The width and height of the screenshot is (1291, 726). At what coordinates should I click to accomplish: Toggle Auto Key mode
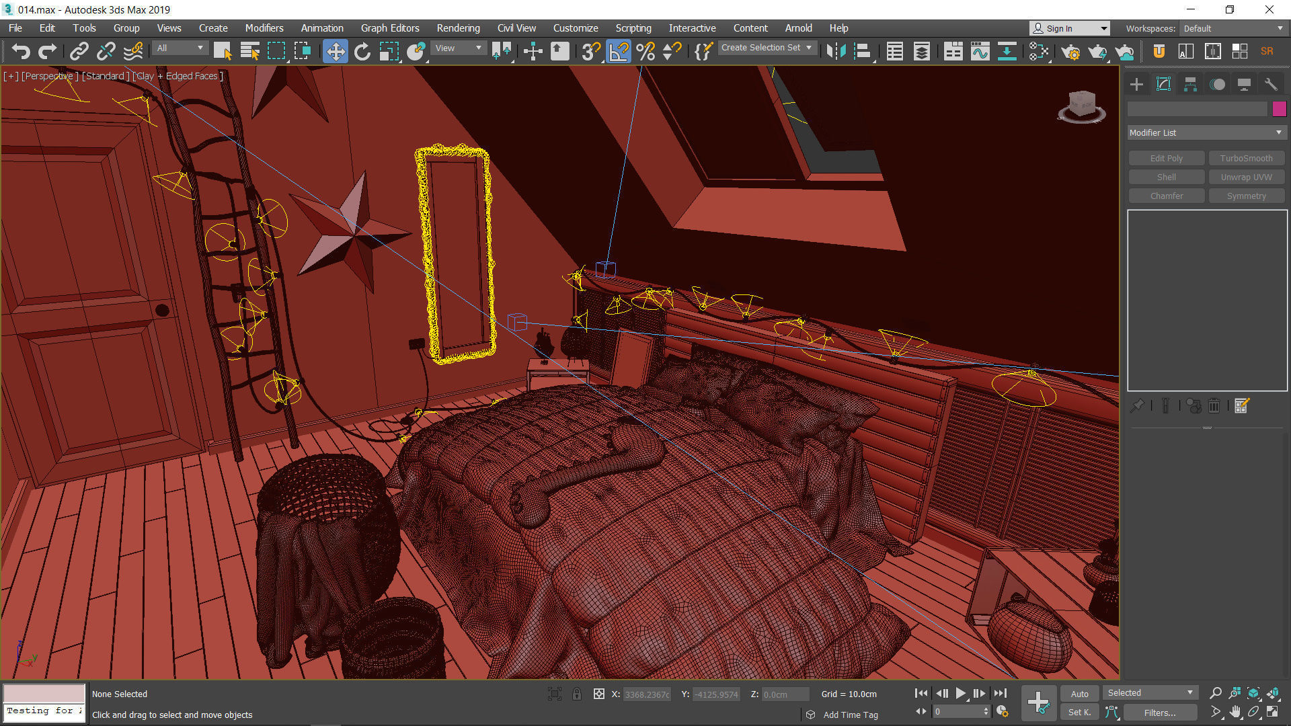(1079, 694)
